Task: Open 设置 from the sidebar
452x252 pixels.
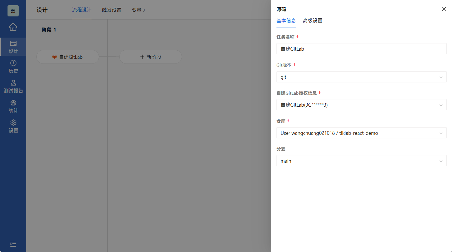Action: (x=13, y=126)
